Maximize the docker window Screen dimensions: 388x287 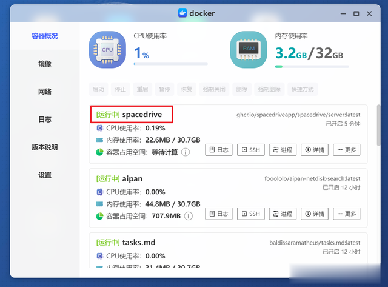click(x=356, y=13)
